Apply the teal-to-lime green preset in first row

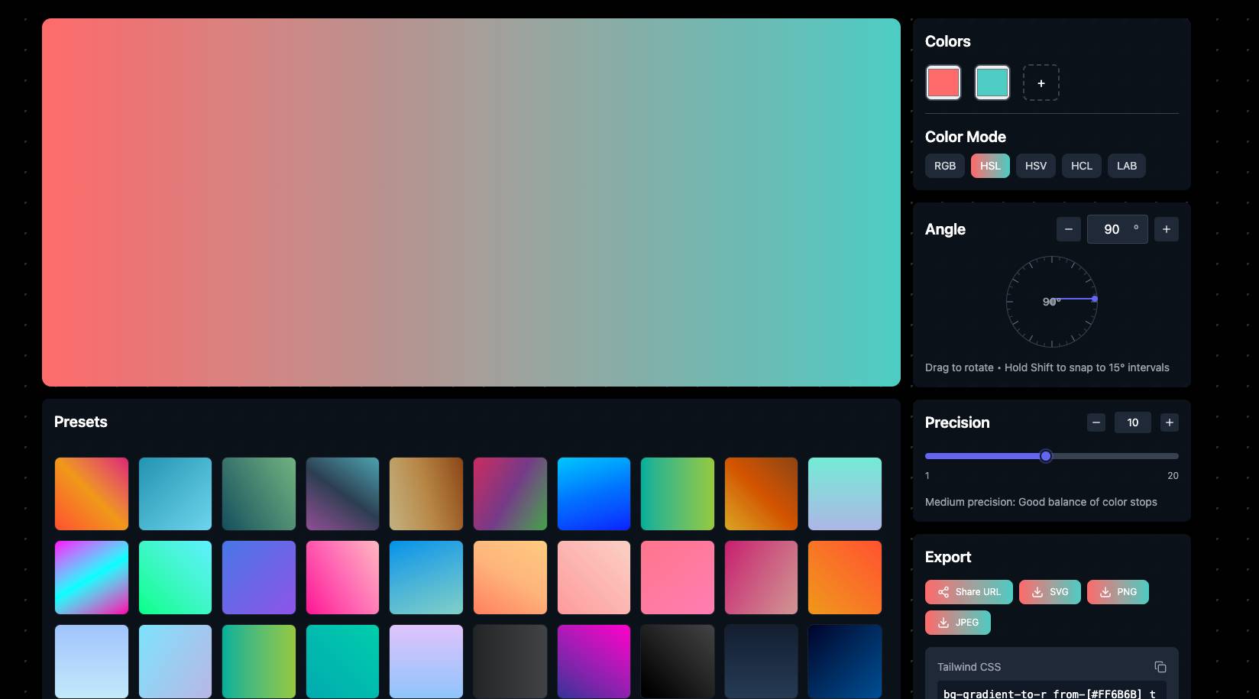coord(678,494)
